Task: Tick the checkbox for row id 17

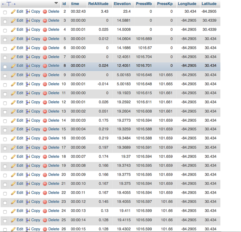Action: click(5, 148)
